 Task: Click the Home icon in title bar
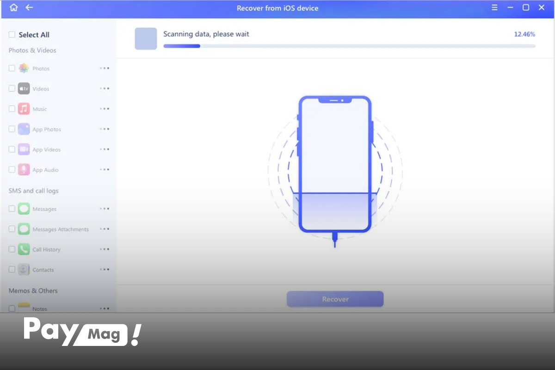pos(14,7)
